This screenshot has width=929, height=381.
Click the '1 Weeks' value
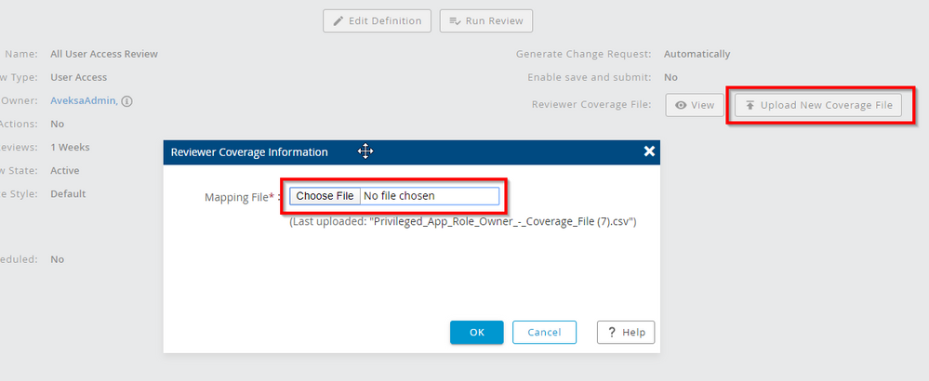pyautogui.click(x=71, y=147)
